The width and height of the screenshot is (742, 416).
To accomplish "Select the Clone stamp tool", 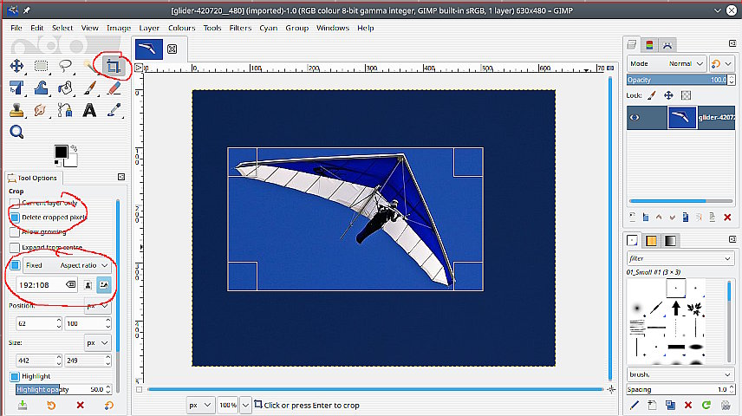I will 16,110.
